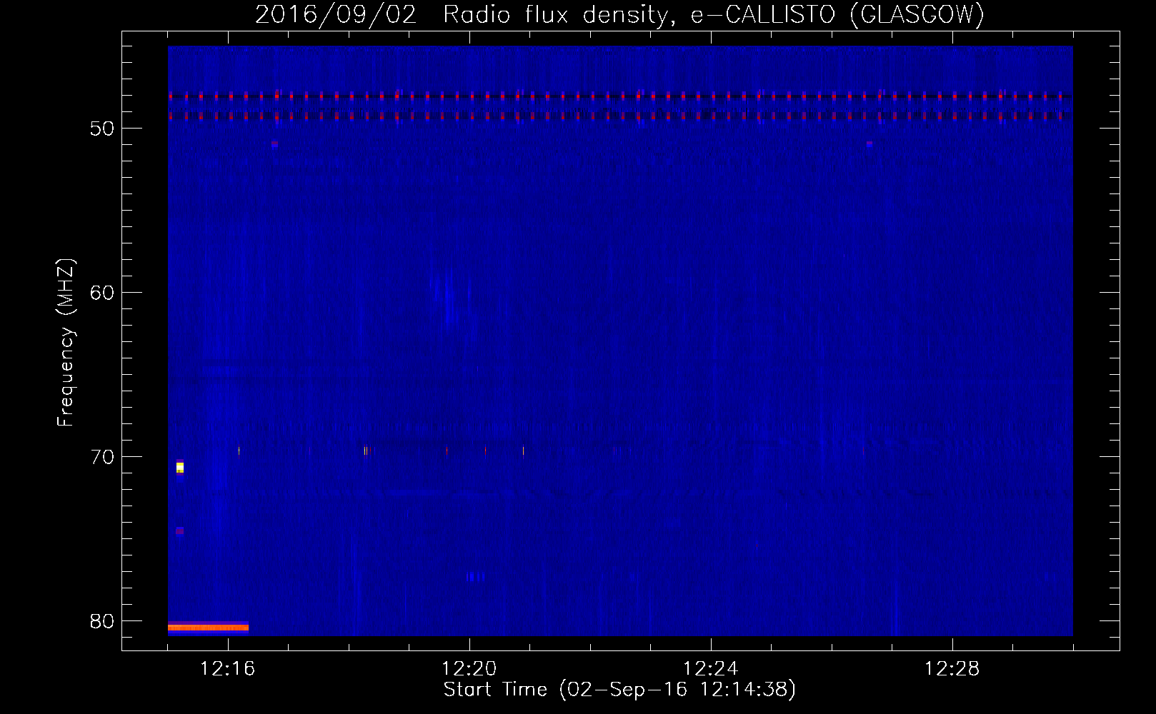1156x714 pixels.
Task: Click the 70 frequency tick label
Action: pos(102,457)
